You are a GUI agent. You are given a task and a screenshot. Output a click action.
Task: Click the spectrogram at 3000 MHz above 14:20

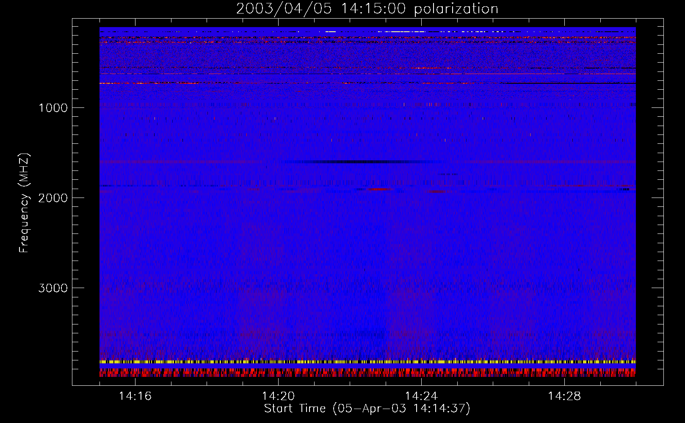tap(278, 288)
